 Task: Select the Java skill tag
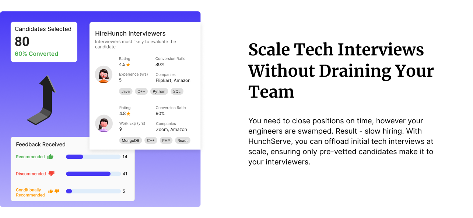(x=126, y=91)
